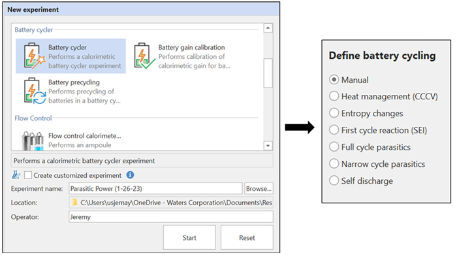Select the Battery gain calibration icon
457x255 pixels.
click(144, 56)
